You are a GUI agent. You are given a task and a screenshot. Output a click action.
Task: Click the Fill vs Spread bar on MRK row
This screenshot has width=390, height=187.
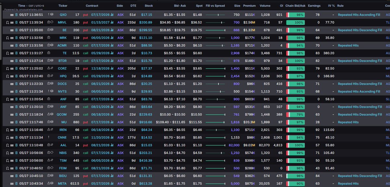coord(215,38)
